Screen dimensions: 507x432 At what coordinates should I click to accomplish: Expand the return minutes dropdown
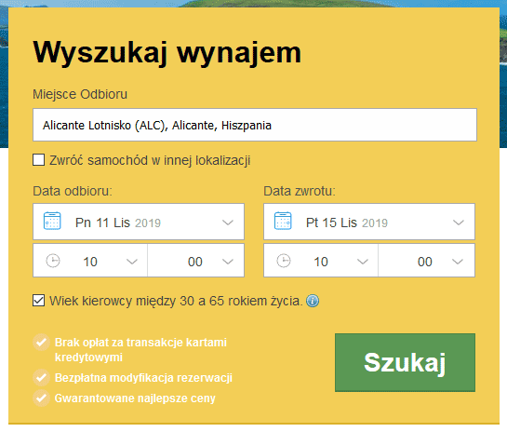click(x=426, y=261)
